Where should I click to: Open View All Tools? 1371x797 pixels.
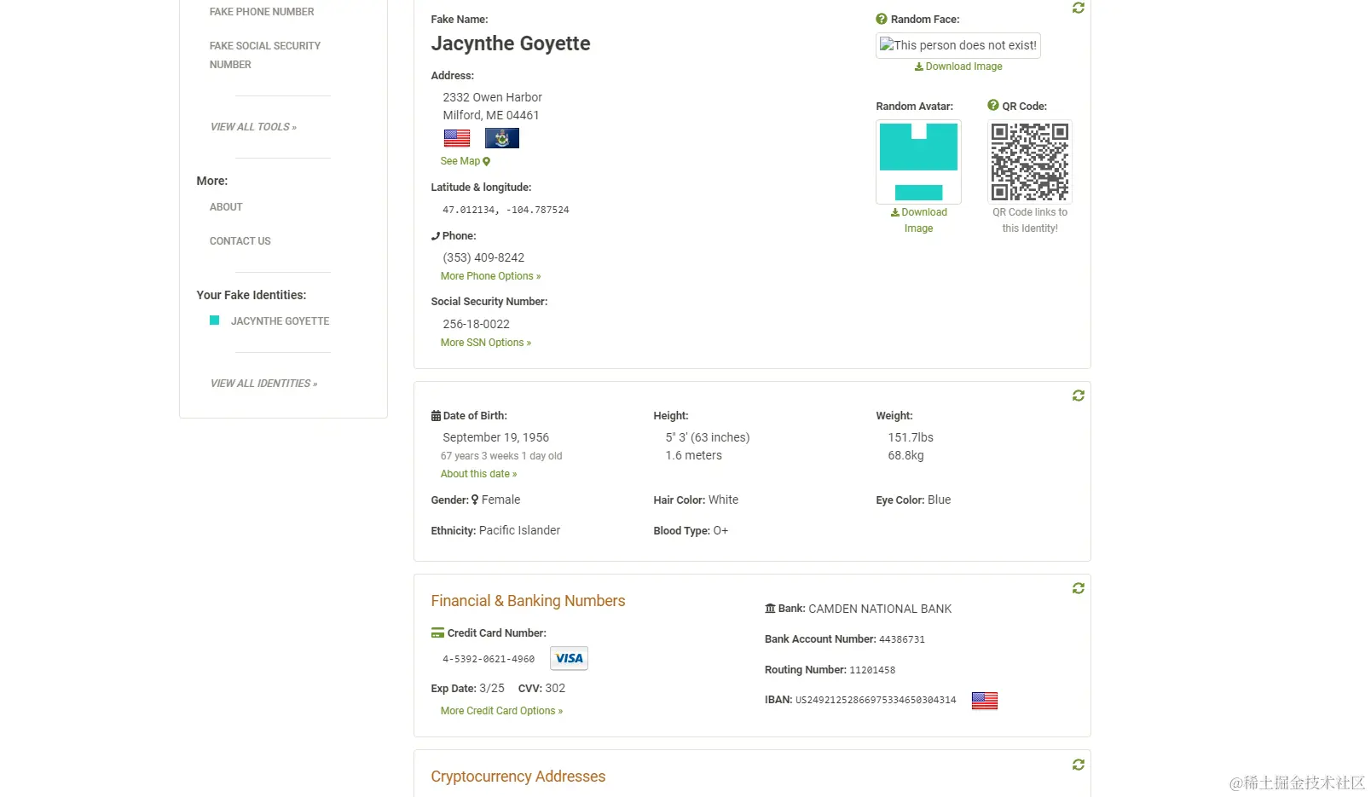point(253,127)
